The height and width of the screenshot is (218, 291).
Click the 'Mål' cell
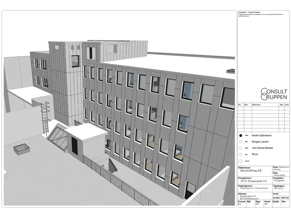(x=251, y=204)
